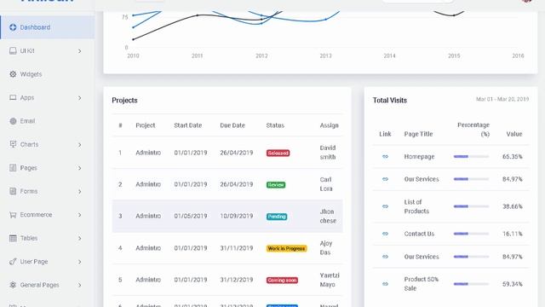Click the Charts icon in sidebar
The height and width of the screenshot is (307, 545).
(13, 144)
